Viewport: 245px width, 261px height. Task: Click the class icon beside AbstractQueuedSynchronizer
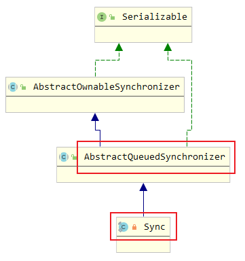click(x=64, y=157)
